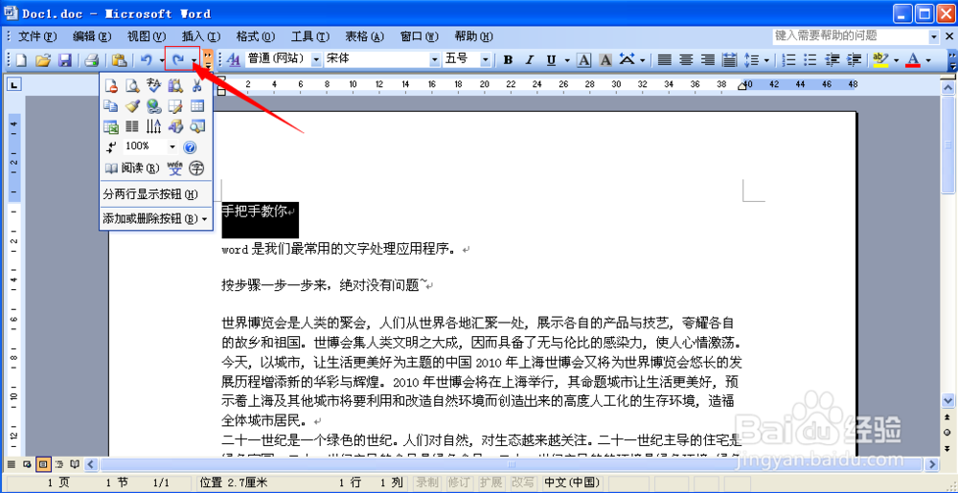958x493 pixels.
Task: Set columns layout with the columns icon
Action: point(132,127)
